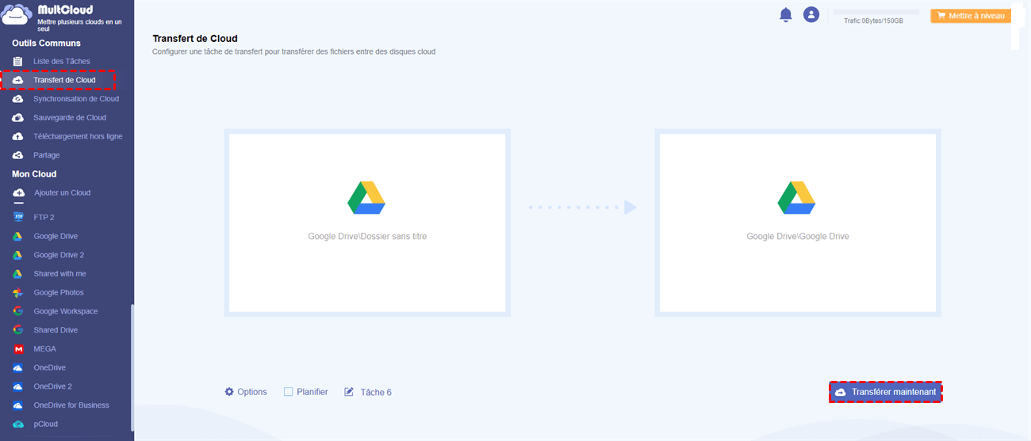
Task: Open OneDrive for Business entry
Action: pos(71,405)
